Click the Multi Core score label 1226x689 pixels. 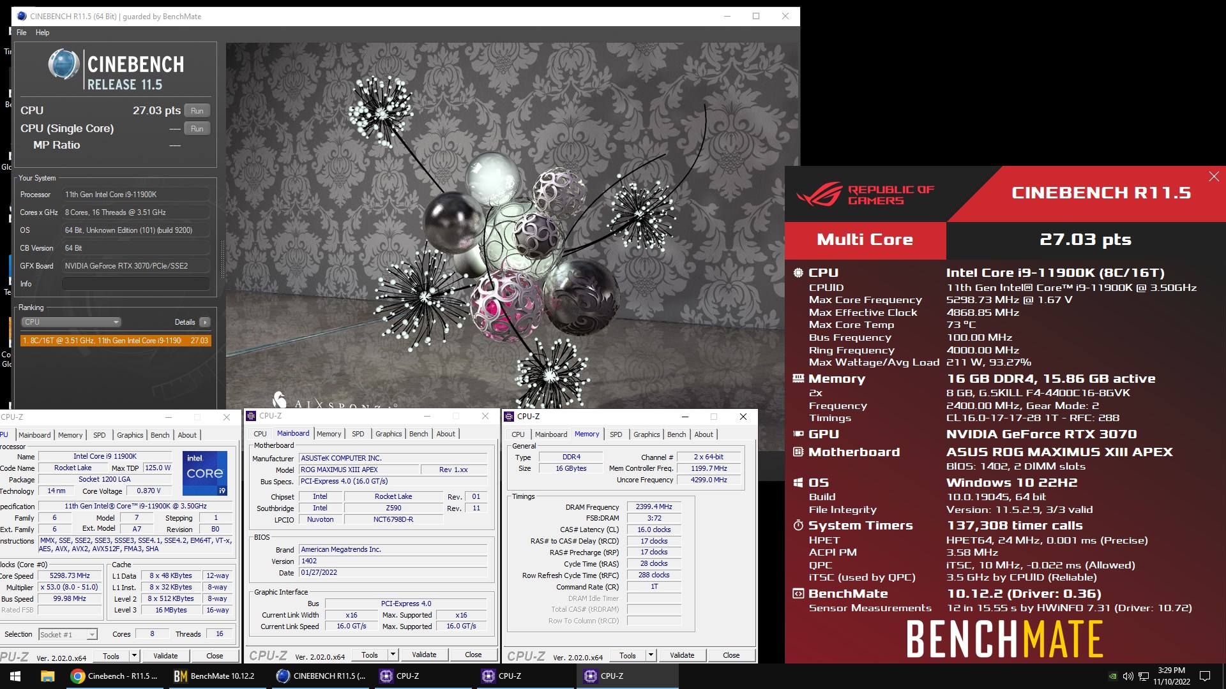(x=865, y=240)
